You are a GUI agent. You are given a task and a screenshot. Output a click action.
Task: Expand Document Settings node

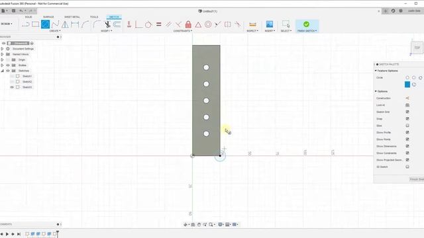[x=3, y=49]
